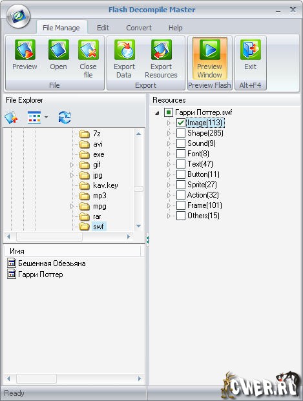Click the Close file icon
The height and width of the screenshot is (401, 303).
[x=89, y=50]
